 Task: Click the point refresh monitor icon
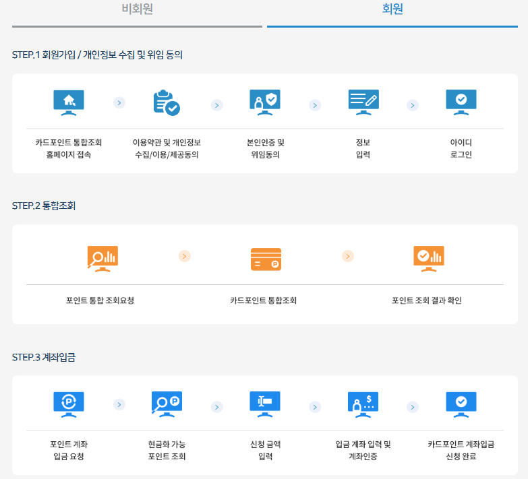point(69,405)
